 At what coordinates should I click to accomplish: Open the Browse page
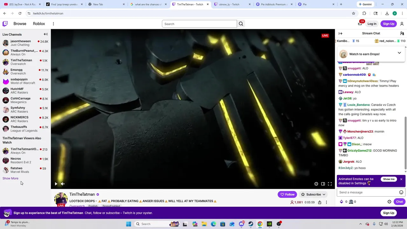click(20, 24)
